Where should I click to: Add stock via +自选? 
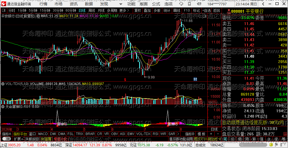point(206,11)
